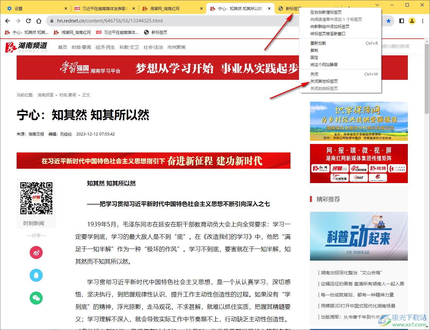Viewport: 430px width, 330px height.
Task: Open 每一份成就背后 recommended article
Action: (x=357, y=295)
